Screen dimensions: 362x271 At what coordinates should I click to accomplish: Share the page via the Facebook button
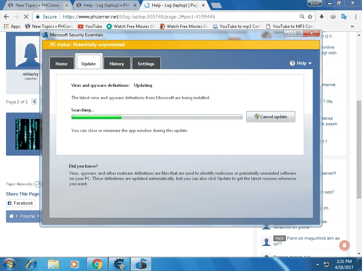tap(21, 203)
